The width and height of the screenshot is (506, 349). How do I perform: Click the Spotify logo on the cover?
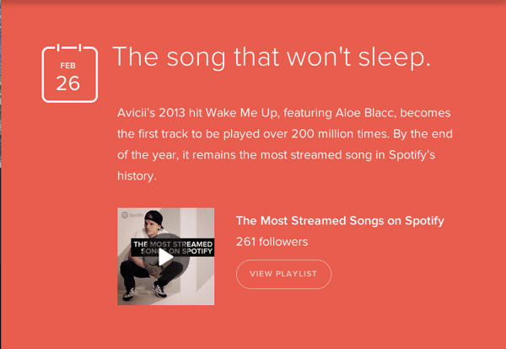125,215
